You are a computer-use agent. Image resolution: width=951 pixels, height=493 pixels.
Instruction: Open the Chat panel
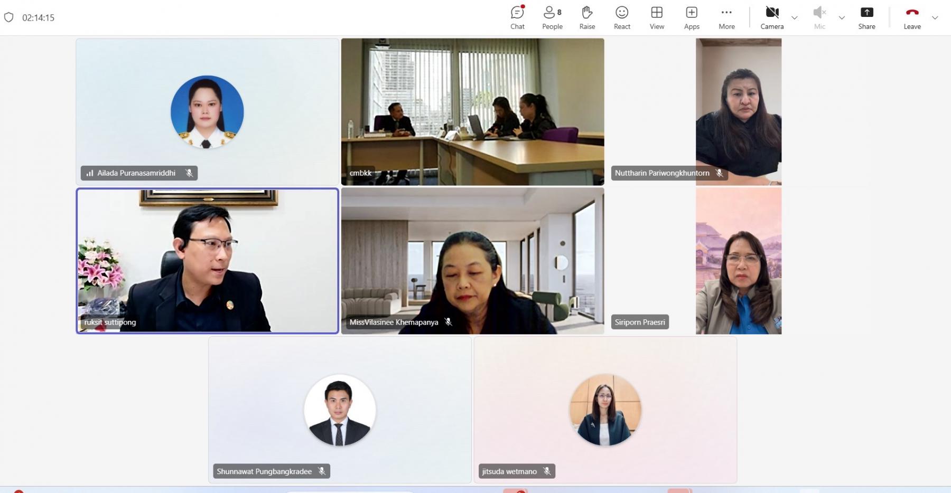point(517,17)
